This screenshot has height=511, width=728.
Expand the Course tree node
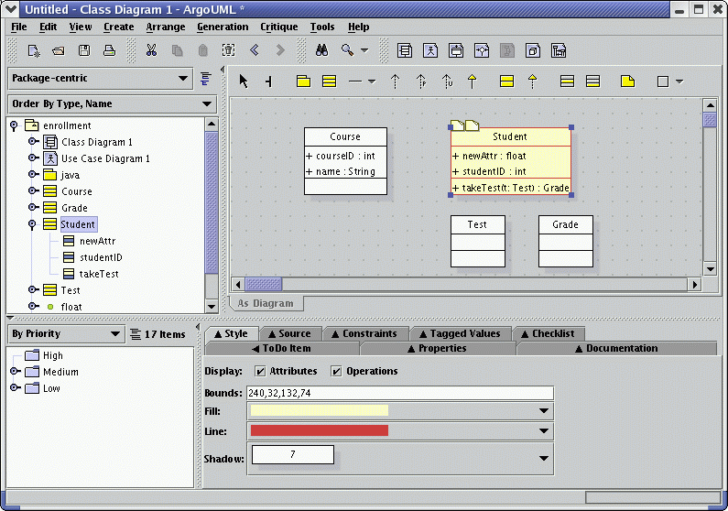coord(33,190)
